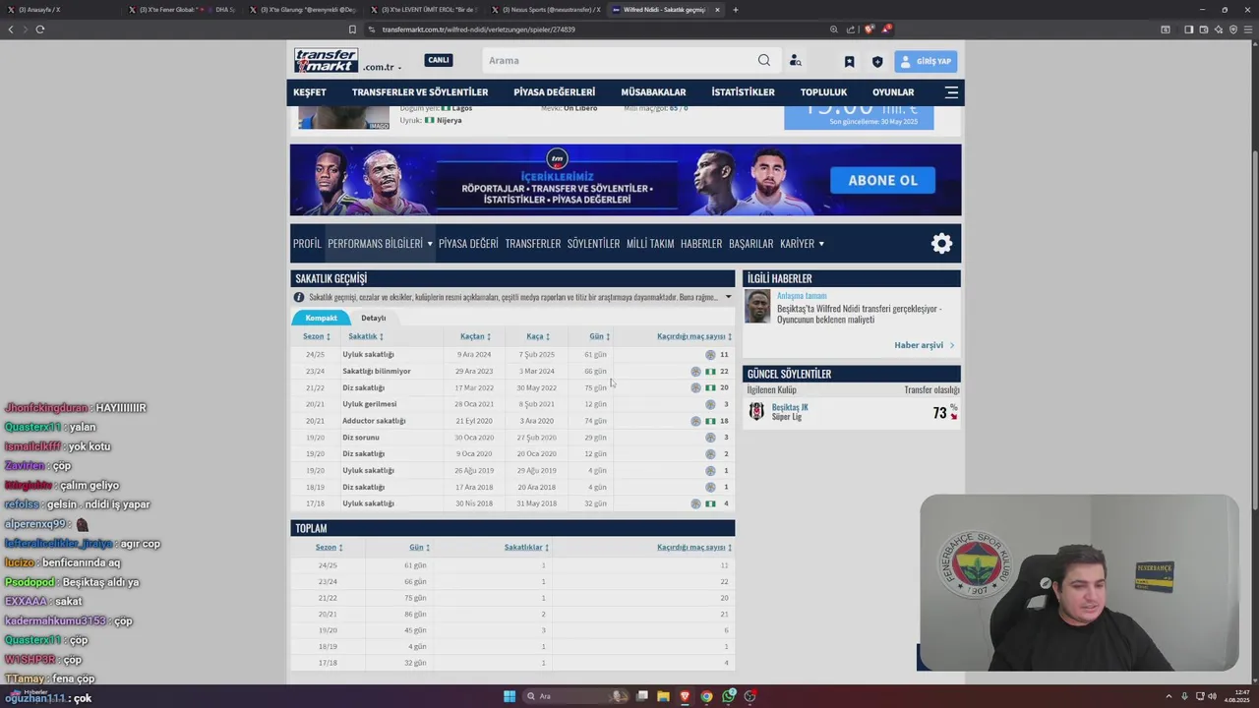The height and width of the screenshot is (708, 1259).
Task: Sort the Toplam table by Gün
Action: coord(419,548)
